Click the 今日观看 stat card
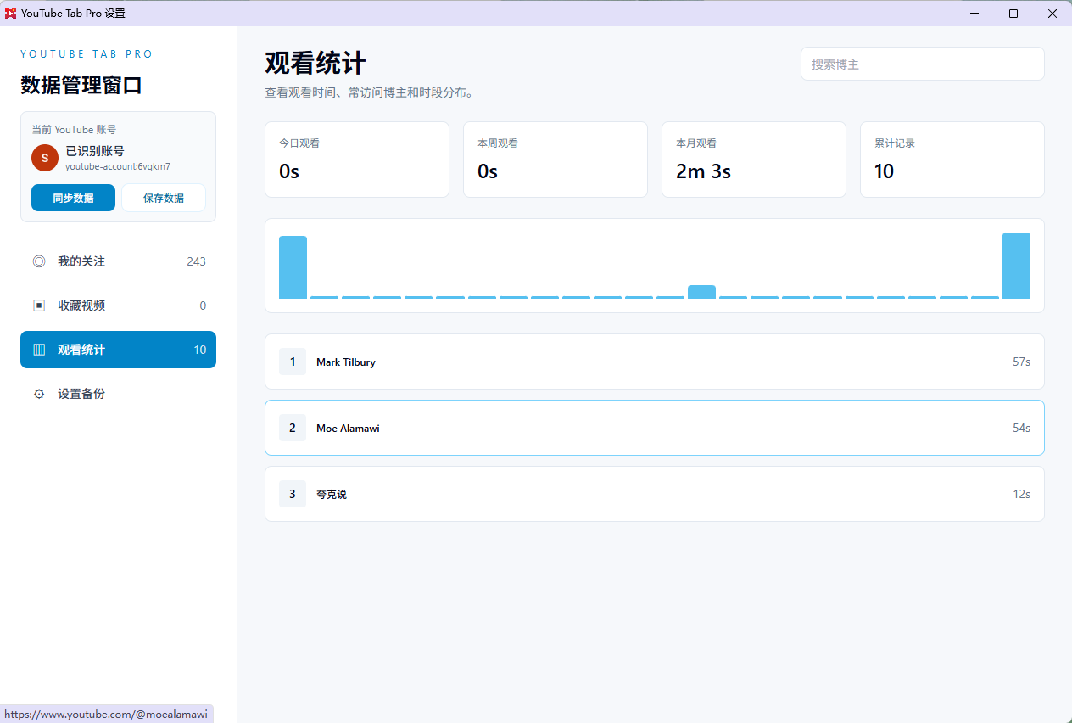The image size is (1072, 723). [x=357, y=160]
